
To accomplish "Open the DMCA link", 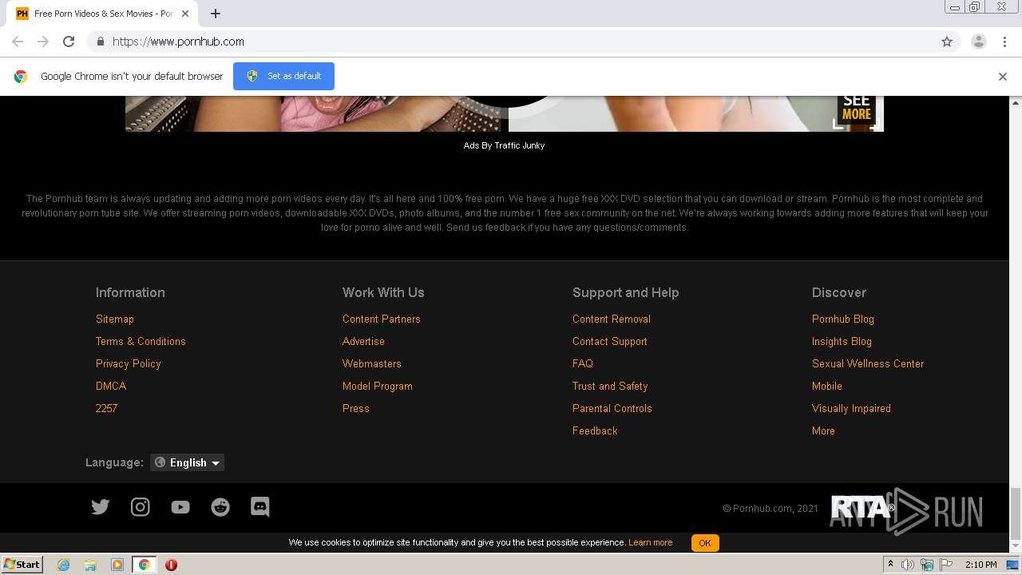I will pos(111,386).
